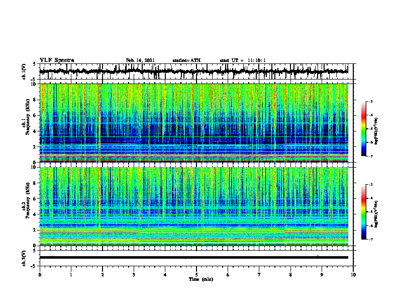Click the '10' tick on the time axis
This screenshot has height=308, width=398.
click(x=353, y=275)
